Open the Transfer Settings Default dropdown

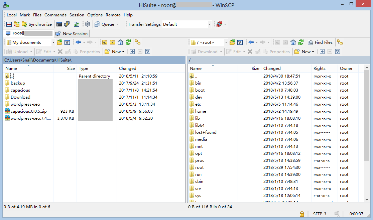(x=210, y=24)
